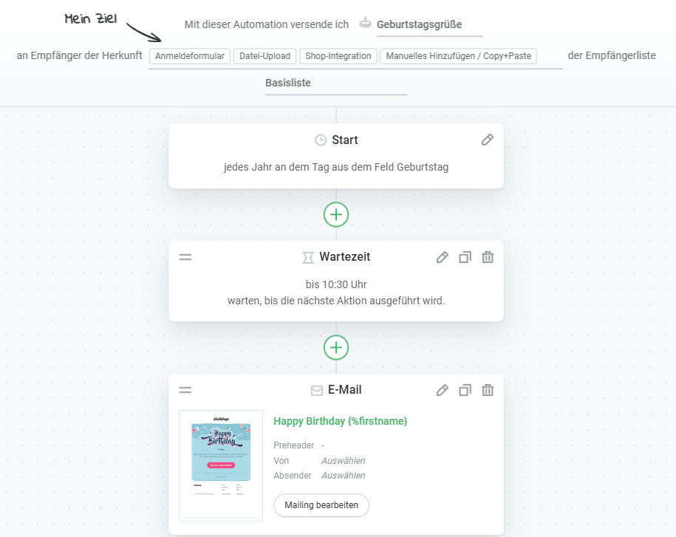676x537 pixels.
Task: Grab the Wartezeit drag handle
Action: pyautogui.click(x=185, y=257)
